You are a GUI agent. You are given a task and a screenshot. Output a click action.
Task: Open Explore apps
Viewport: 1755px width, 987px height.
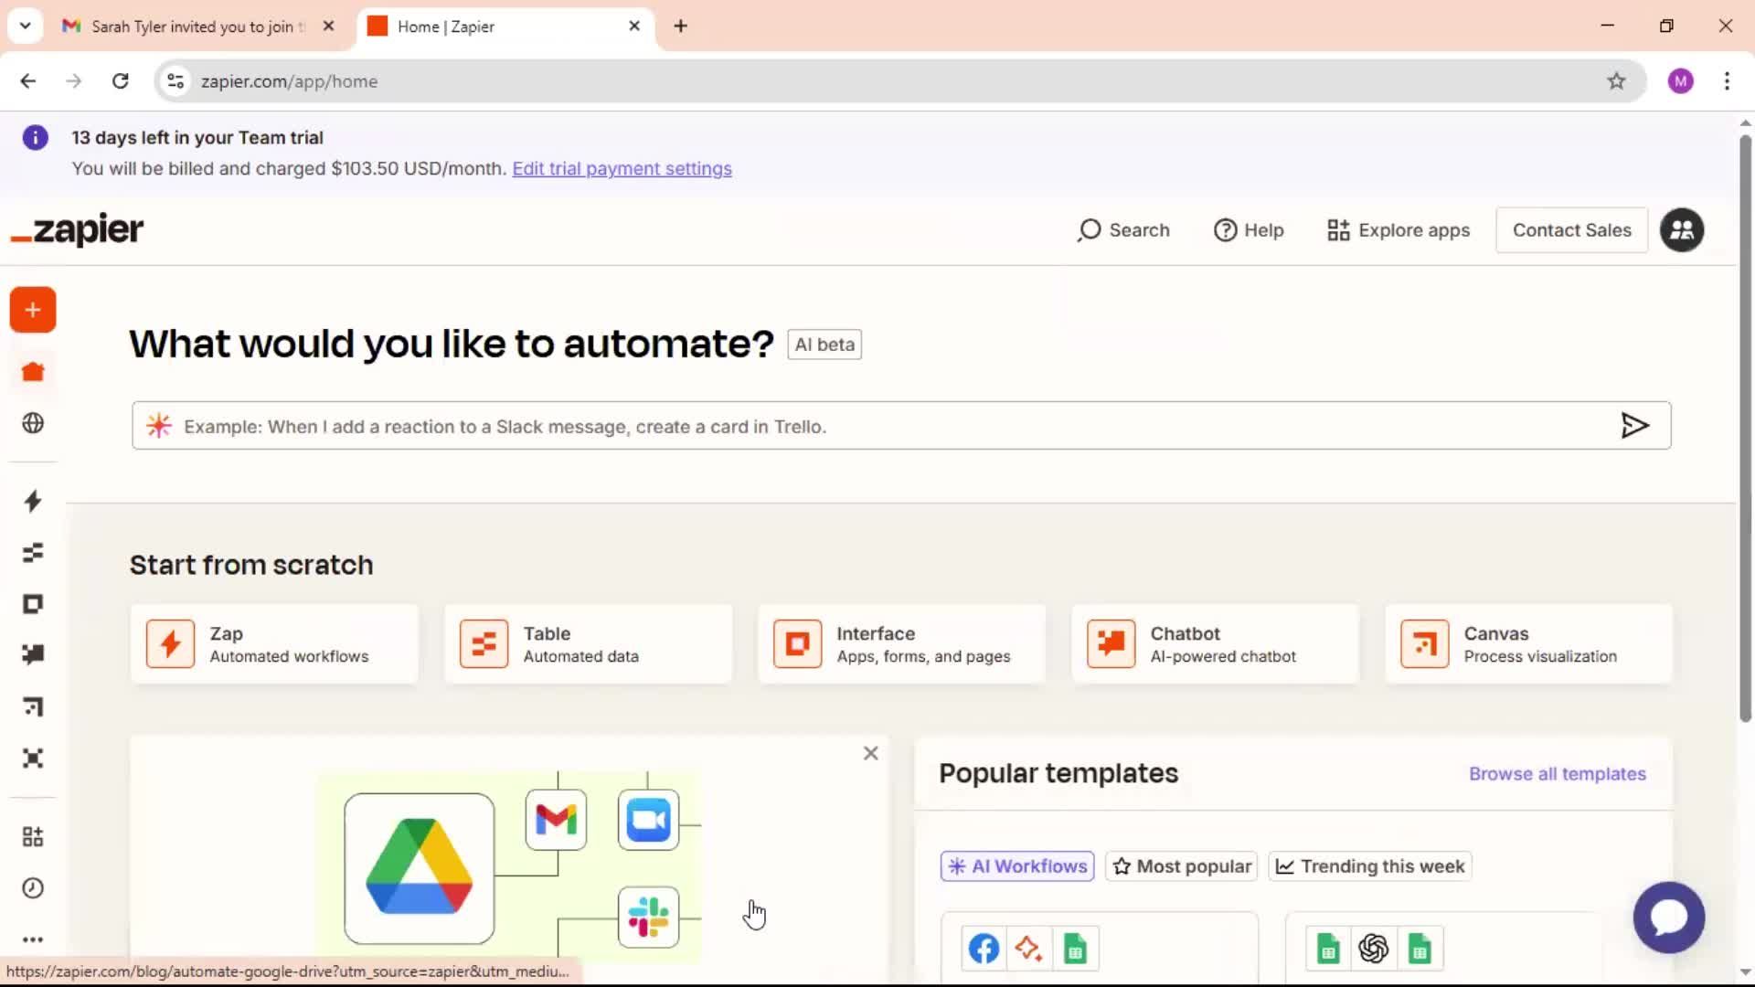click(1399, 230)
